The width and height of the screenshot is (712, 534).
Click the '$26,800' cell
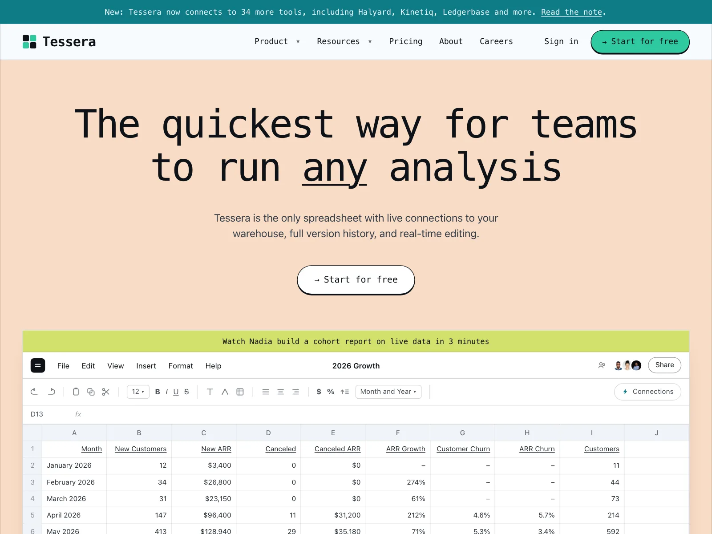pyautogui.click(x=204, y=482)
